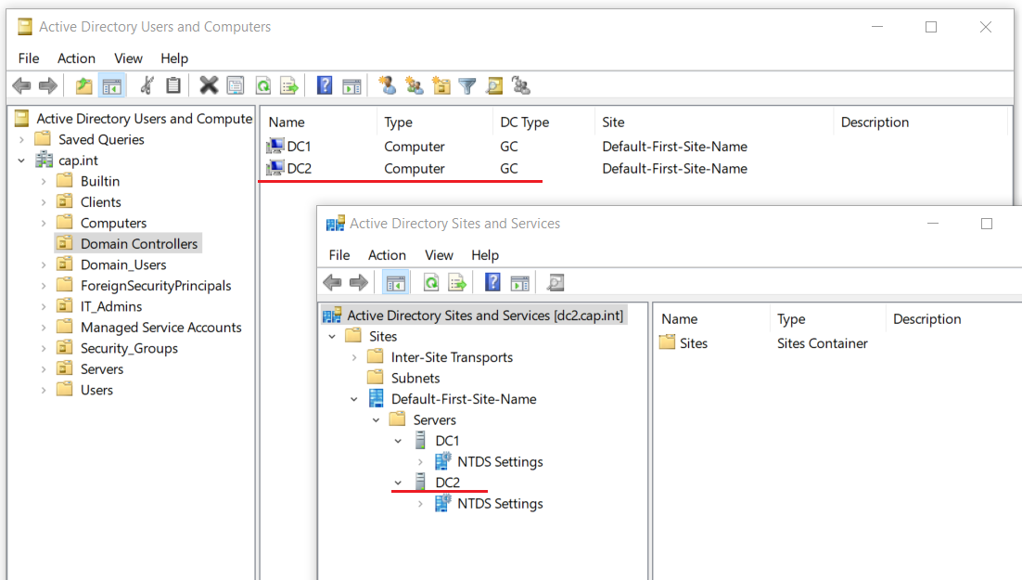Expand NTDS Settings under DC1
The height and width of the screenshot is (580, 1022).
coord(420,462)
